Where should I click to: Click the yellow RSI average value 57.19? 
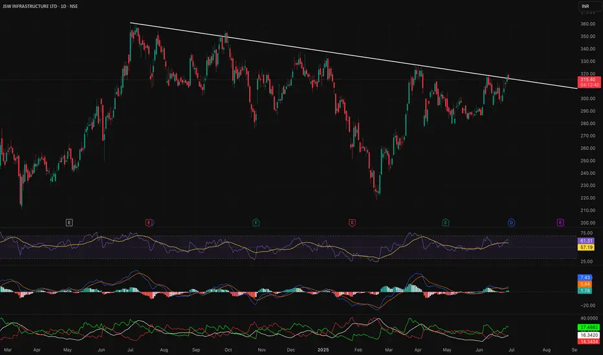586,248
